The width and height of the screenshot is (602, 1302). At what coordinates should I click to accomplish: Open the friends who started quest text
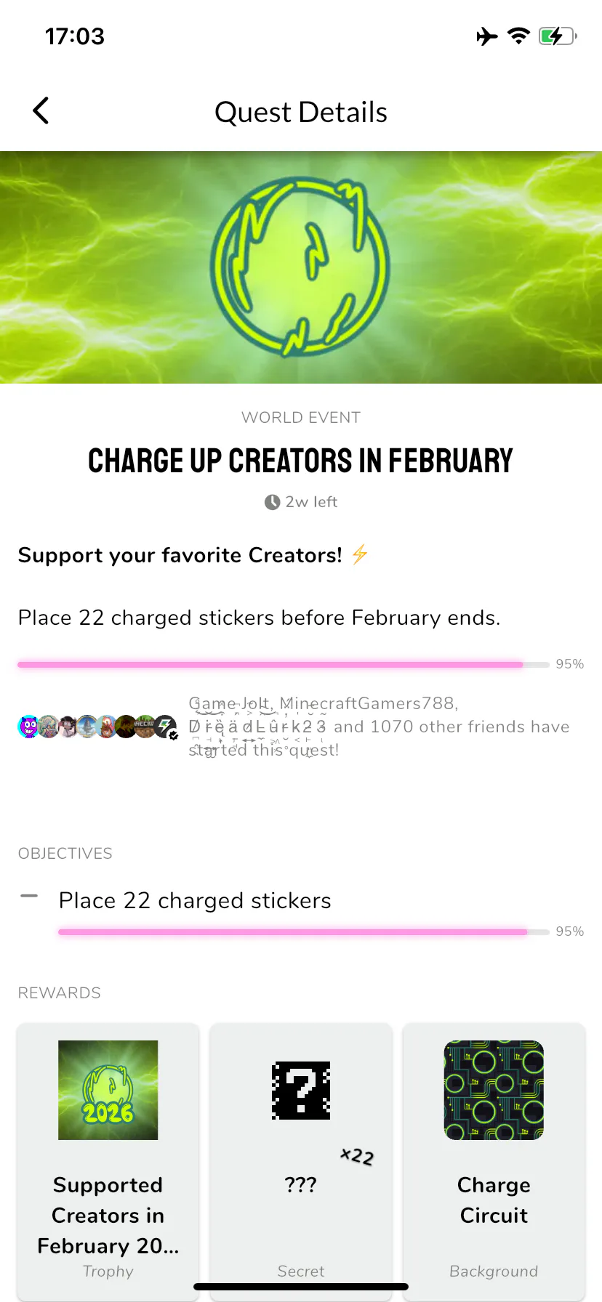(x=378, y=727)
